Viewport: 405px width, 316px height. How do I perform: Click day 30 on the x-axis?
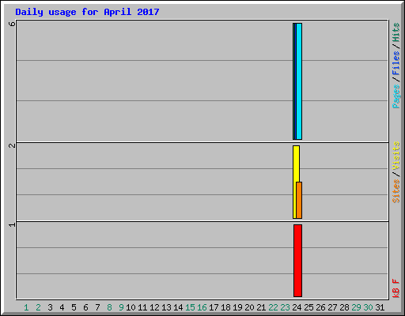pyautogui.click(x=368, y=307)
